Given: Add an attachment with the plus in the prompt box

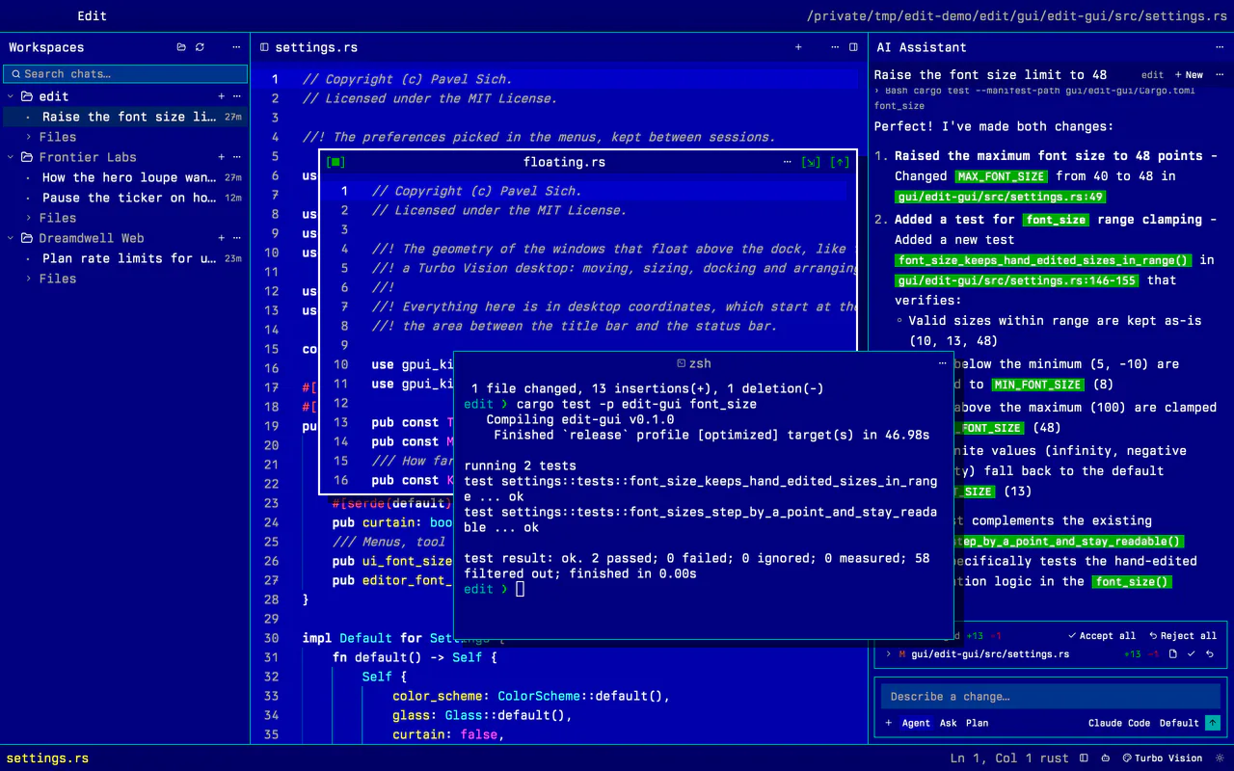Looking at the screenshot, I should (x=888, y=723).
